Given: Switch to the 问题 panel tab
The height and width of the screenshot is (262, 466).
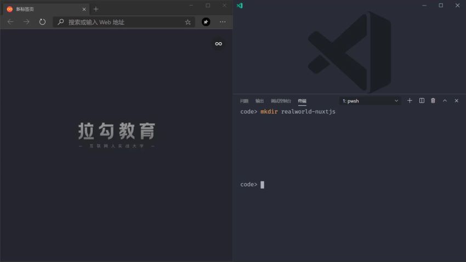Looking at the screenshot, I should pos(244,101).
